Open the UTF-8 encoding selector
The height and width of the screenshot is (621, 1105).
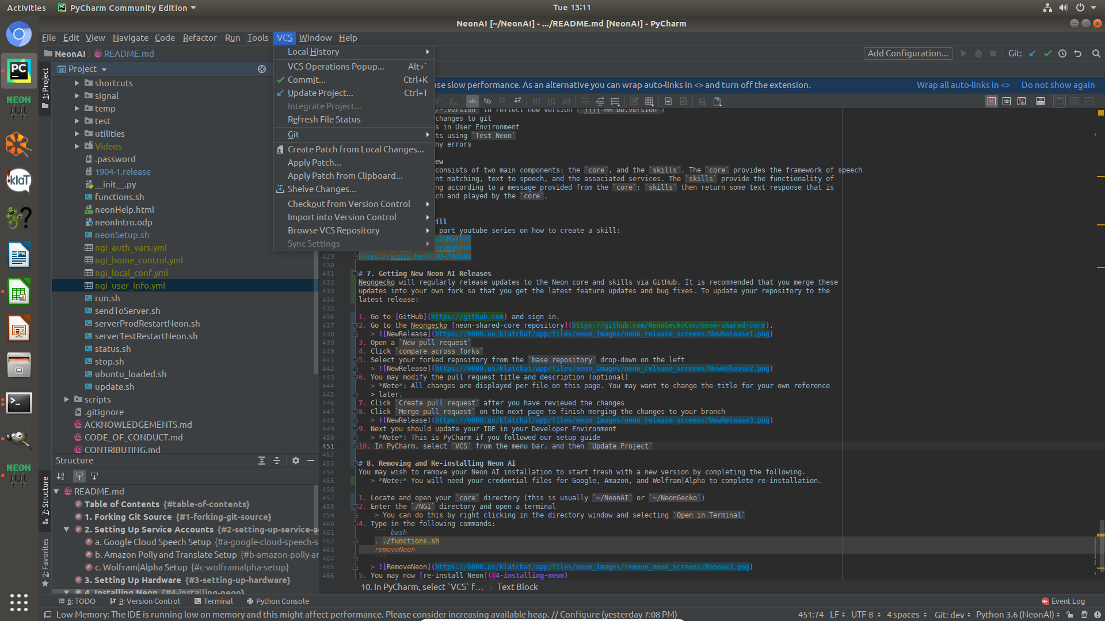pyautogui.click(x=865, y=615)
